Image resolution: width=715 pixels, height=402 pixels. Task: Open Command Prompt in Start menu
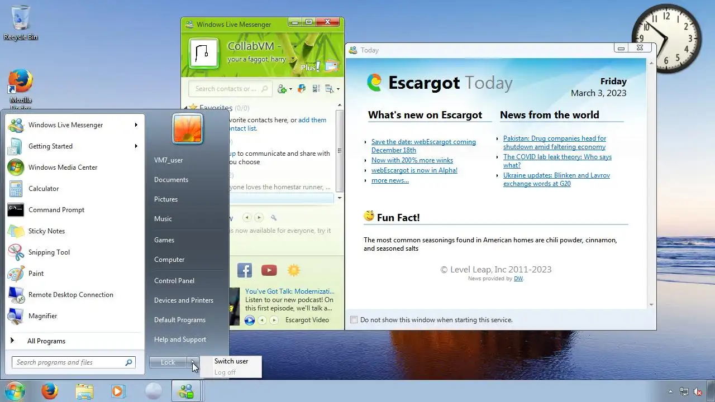(x=75, y=210)
